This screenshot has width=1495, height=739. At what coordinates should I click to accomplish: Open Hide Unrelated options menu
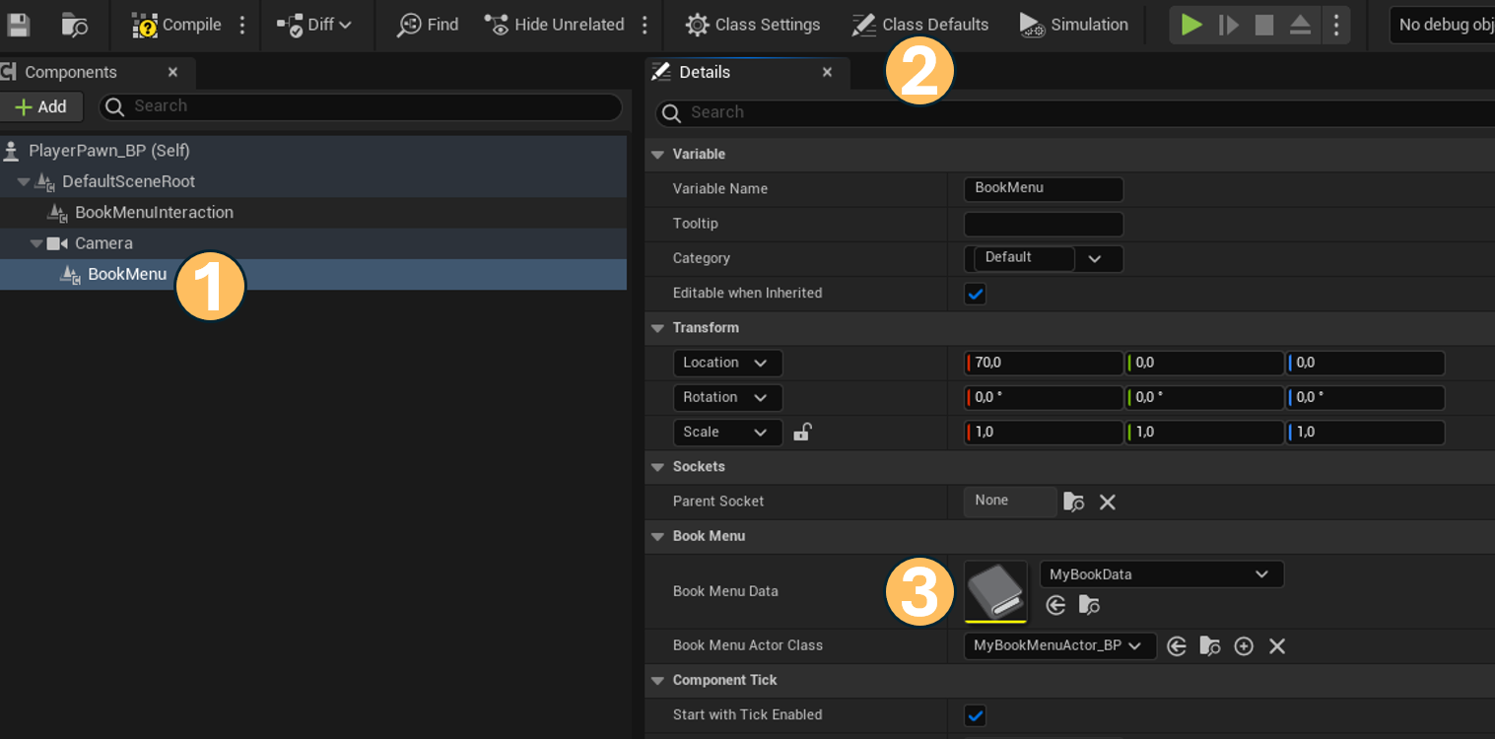(x=645, y=25)
